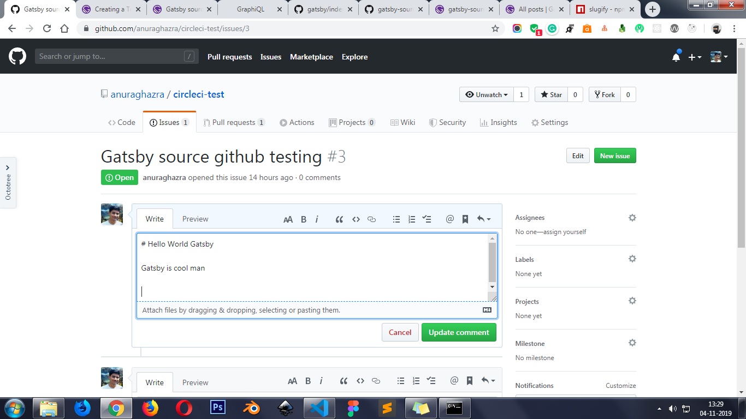746x419 pixels.
Task: Open the user profile avatar menu
Action: tap(719, 57)
